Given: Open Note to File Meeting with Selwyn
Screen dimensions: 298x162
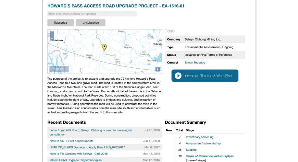Looking at the screenshot, I should [79, 154].
